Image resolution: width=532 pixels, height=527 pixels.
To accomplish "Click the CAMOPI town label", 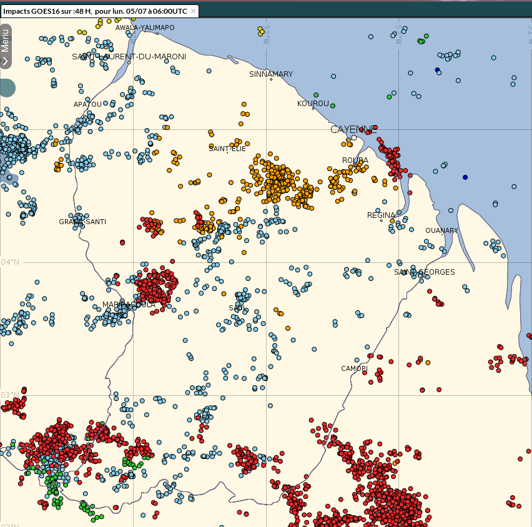I will (x=354, y=368).
